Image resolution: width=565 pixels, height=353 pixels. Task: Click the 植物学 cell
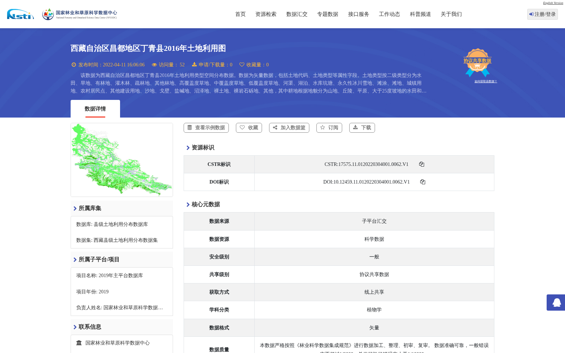tap(374, 310)
